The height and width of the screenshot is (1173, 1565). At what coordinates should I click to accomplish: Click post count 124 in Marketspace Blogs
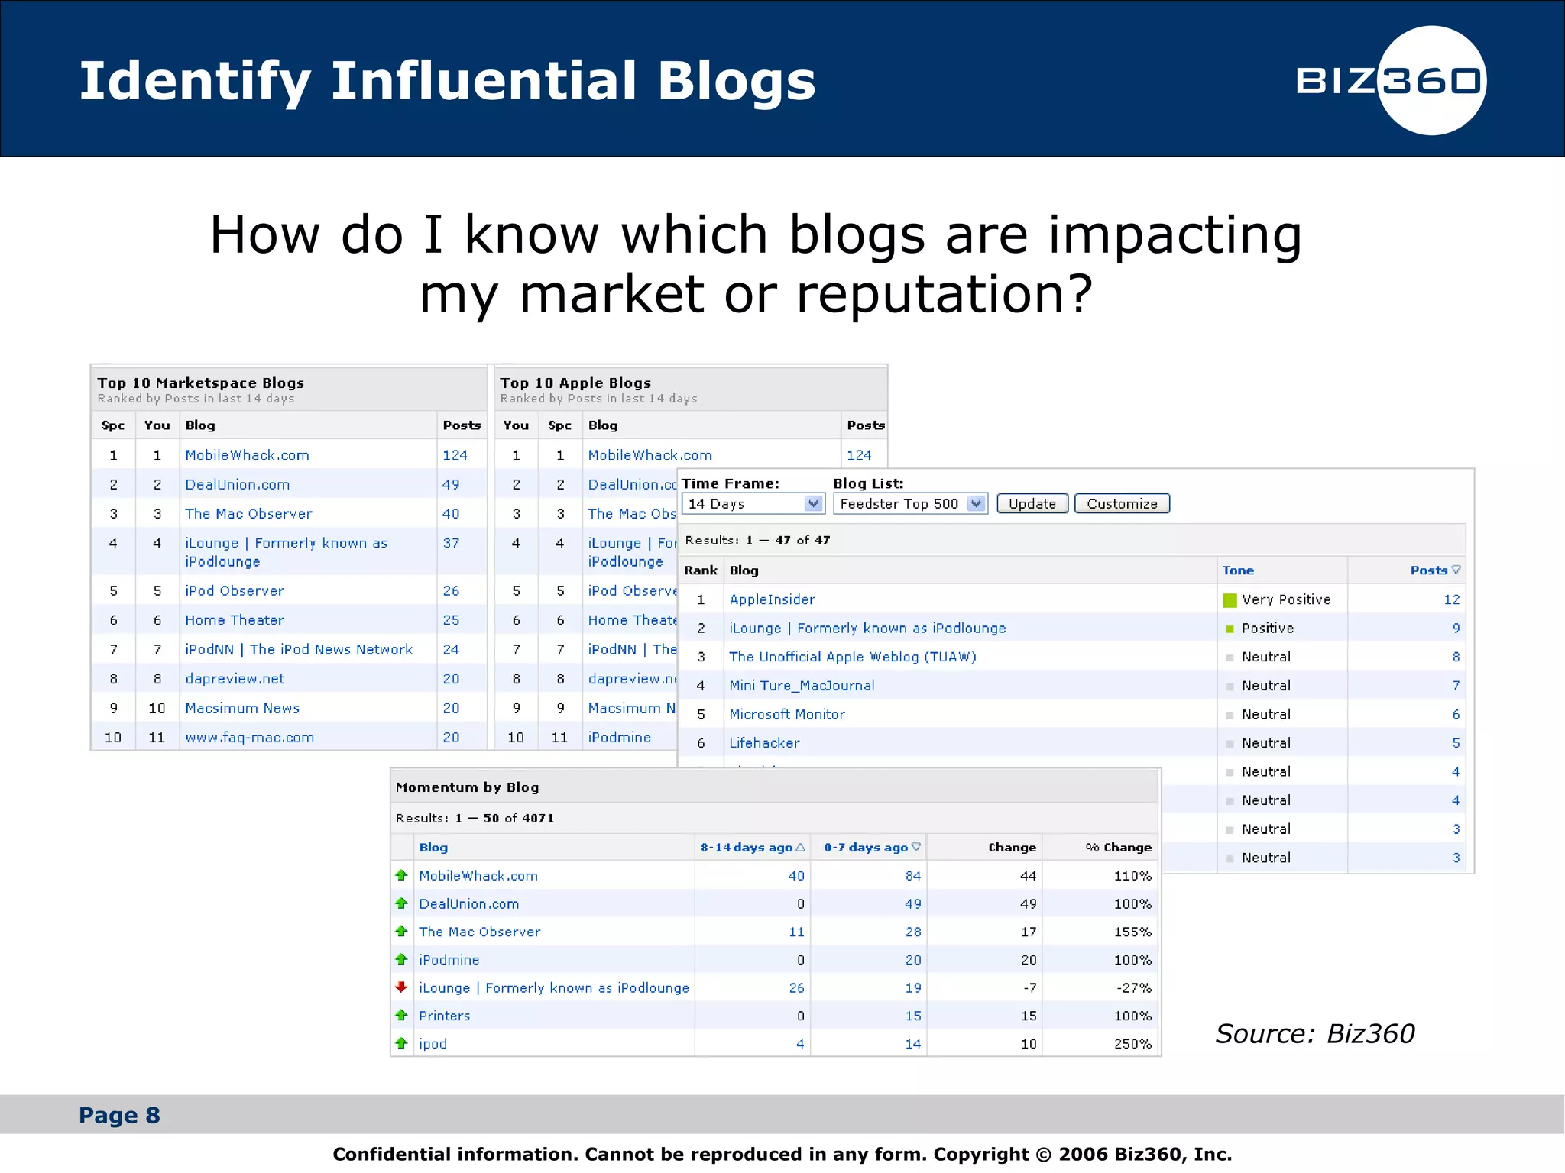455,455
